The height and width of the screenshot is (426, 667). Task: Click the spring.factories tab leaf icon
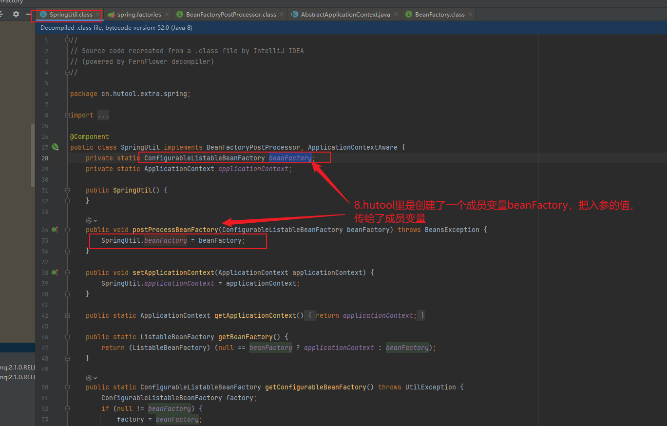pos(112,15)
